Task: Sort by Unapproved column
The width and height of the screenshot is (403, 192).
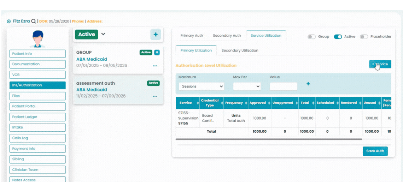Action: click(x=296, y=103)
